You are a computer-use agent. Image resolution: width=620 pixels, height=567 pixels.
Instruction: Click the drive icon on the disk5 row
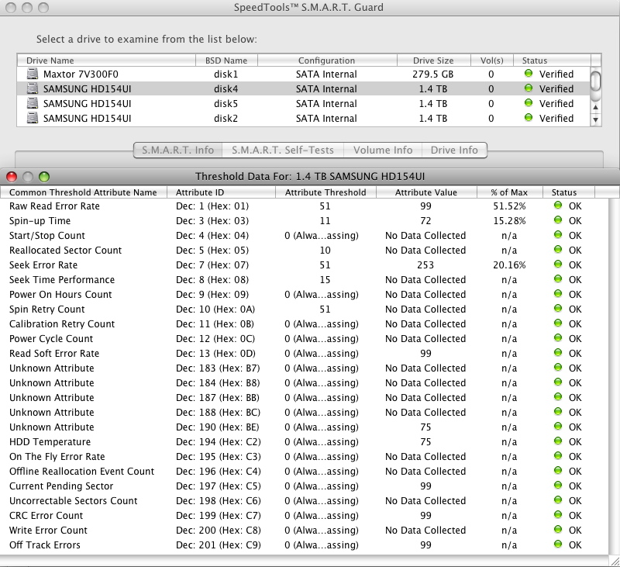pyautogui.click(x=33, y=103)
